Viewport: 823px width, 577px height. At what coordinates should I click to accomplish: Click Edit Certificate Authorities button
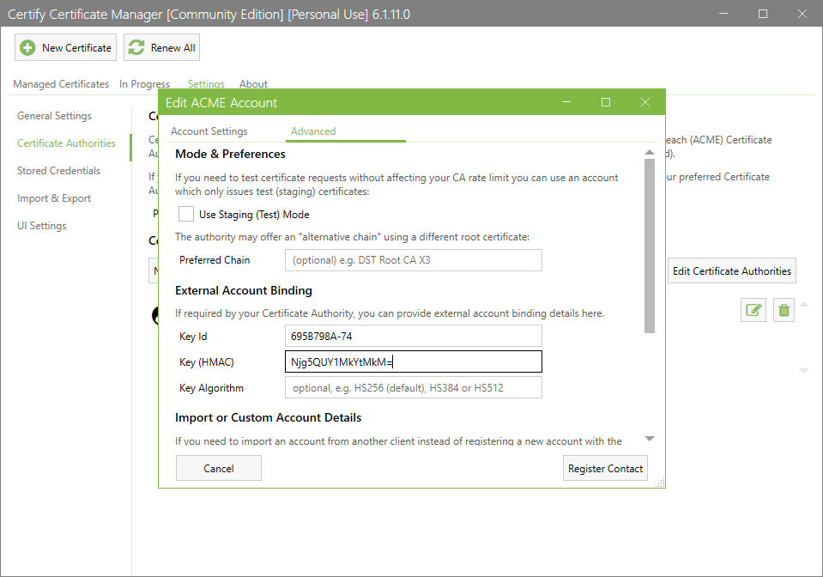coord(732,271)
